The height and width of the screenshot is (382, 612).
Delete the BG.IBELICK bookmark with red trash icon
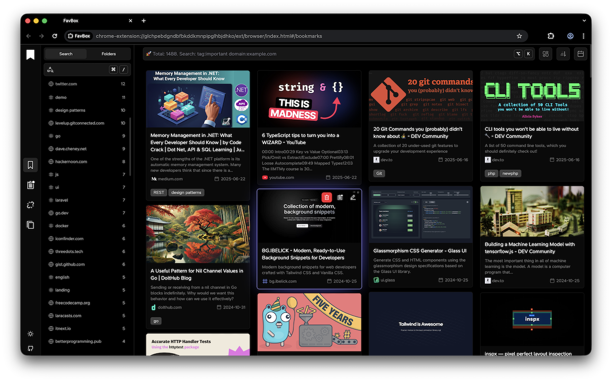(327, 197)
